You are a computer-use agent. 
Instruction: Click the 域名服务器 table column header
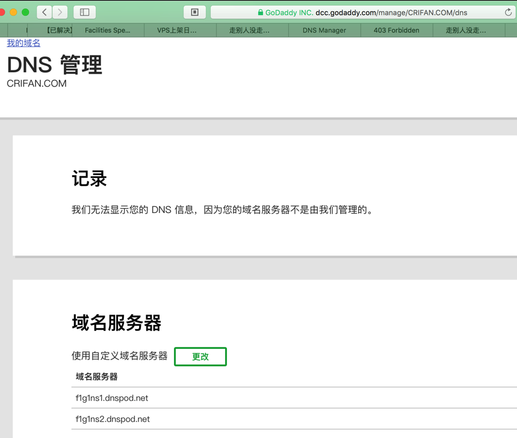click(x=97, y=377)
